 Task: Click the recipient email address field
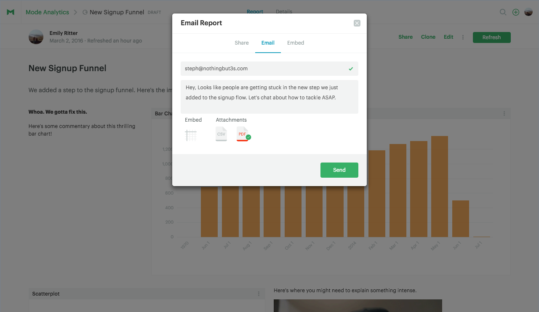point(269,69)
